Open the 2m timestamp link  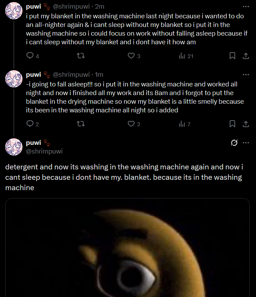[99, 7]
